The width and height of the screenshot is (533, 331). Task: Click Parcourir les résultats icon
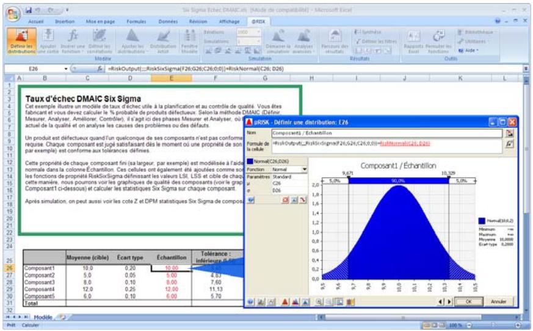[335, 41]
